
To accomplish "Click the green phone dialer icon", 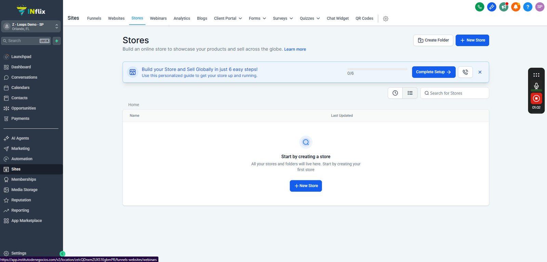I will click(480, 7).
